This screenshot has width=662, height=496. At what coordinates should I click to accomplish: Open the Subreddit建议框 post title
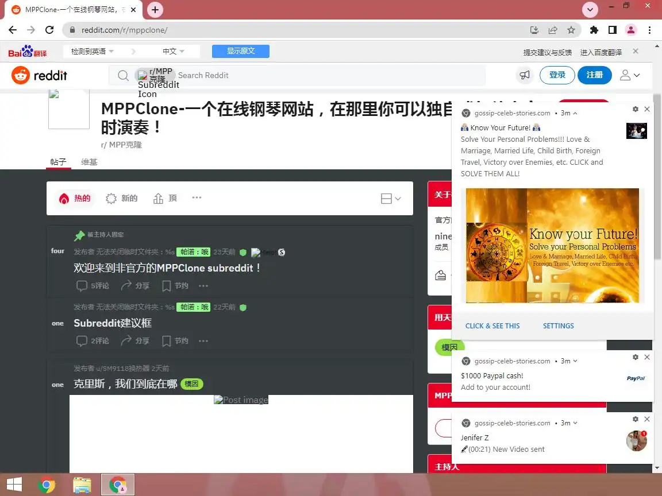pos(113,323)
